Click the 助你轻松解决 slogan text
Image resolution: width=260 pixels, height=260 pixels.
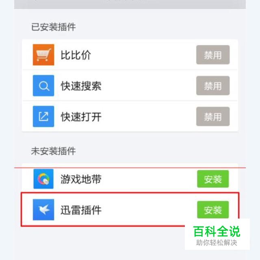point(217,243)
